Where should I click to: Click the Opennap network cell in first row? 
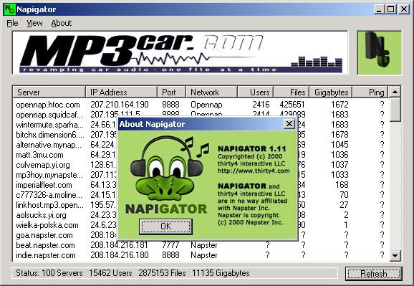206,105
